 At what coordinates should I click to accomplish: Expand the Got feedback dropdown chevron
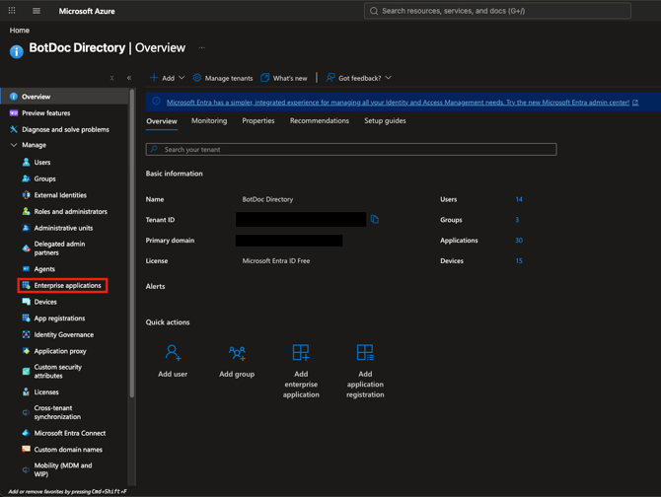[x=389, y=78]
